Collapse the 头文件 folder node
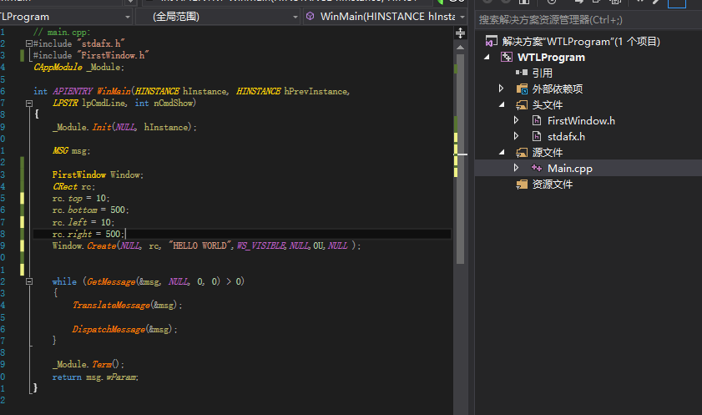The height and width of the screenshot is (415, 702). 502,104
